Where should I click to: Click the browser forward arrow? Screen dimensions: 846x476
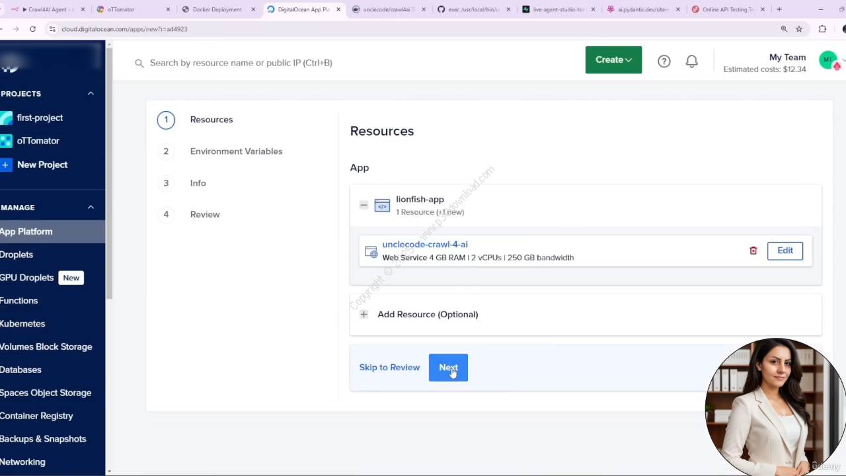(x=15, y=29)
